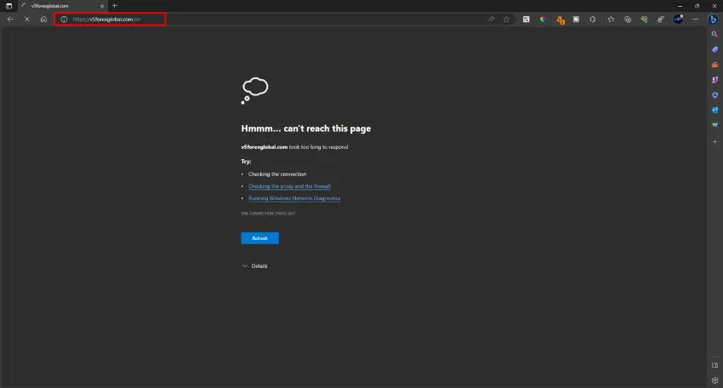Open Tab actions menu button
723x388 pixels.
tap(9, 6)
